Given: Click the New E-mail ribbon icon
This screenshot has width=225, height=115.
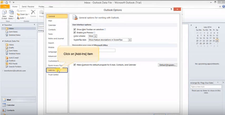Looking at the screenshot, I should coord(4,14).
